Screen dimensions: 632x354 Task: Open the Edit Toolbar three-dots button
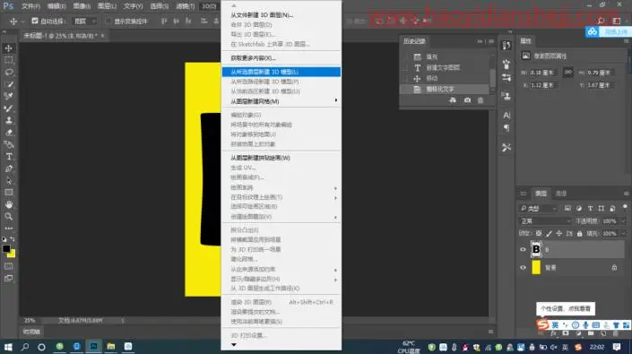coord(8,228)
